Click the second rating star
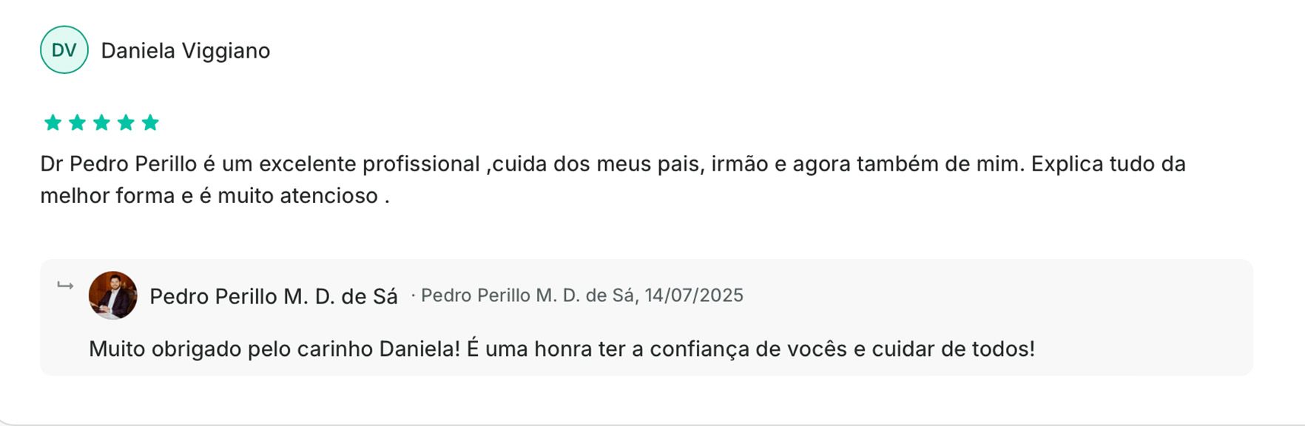Viewport: 1305px width, 426px height. (x=77, y=123)
